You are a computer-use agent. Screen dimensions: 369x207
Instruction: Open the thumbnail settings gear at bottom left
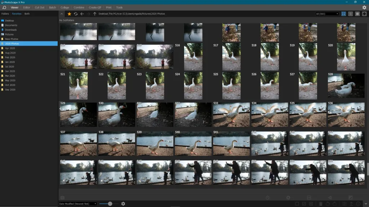(123, 203)
